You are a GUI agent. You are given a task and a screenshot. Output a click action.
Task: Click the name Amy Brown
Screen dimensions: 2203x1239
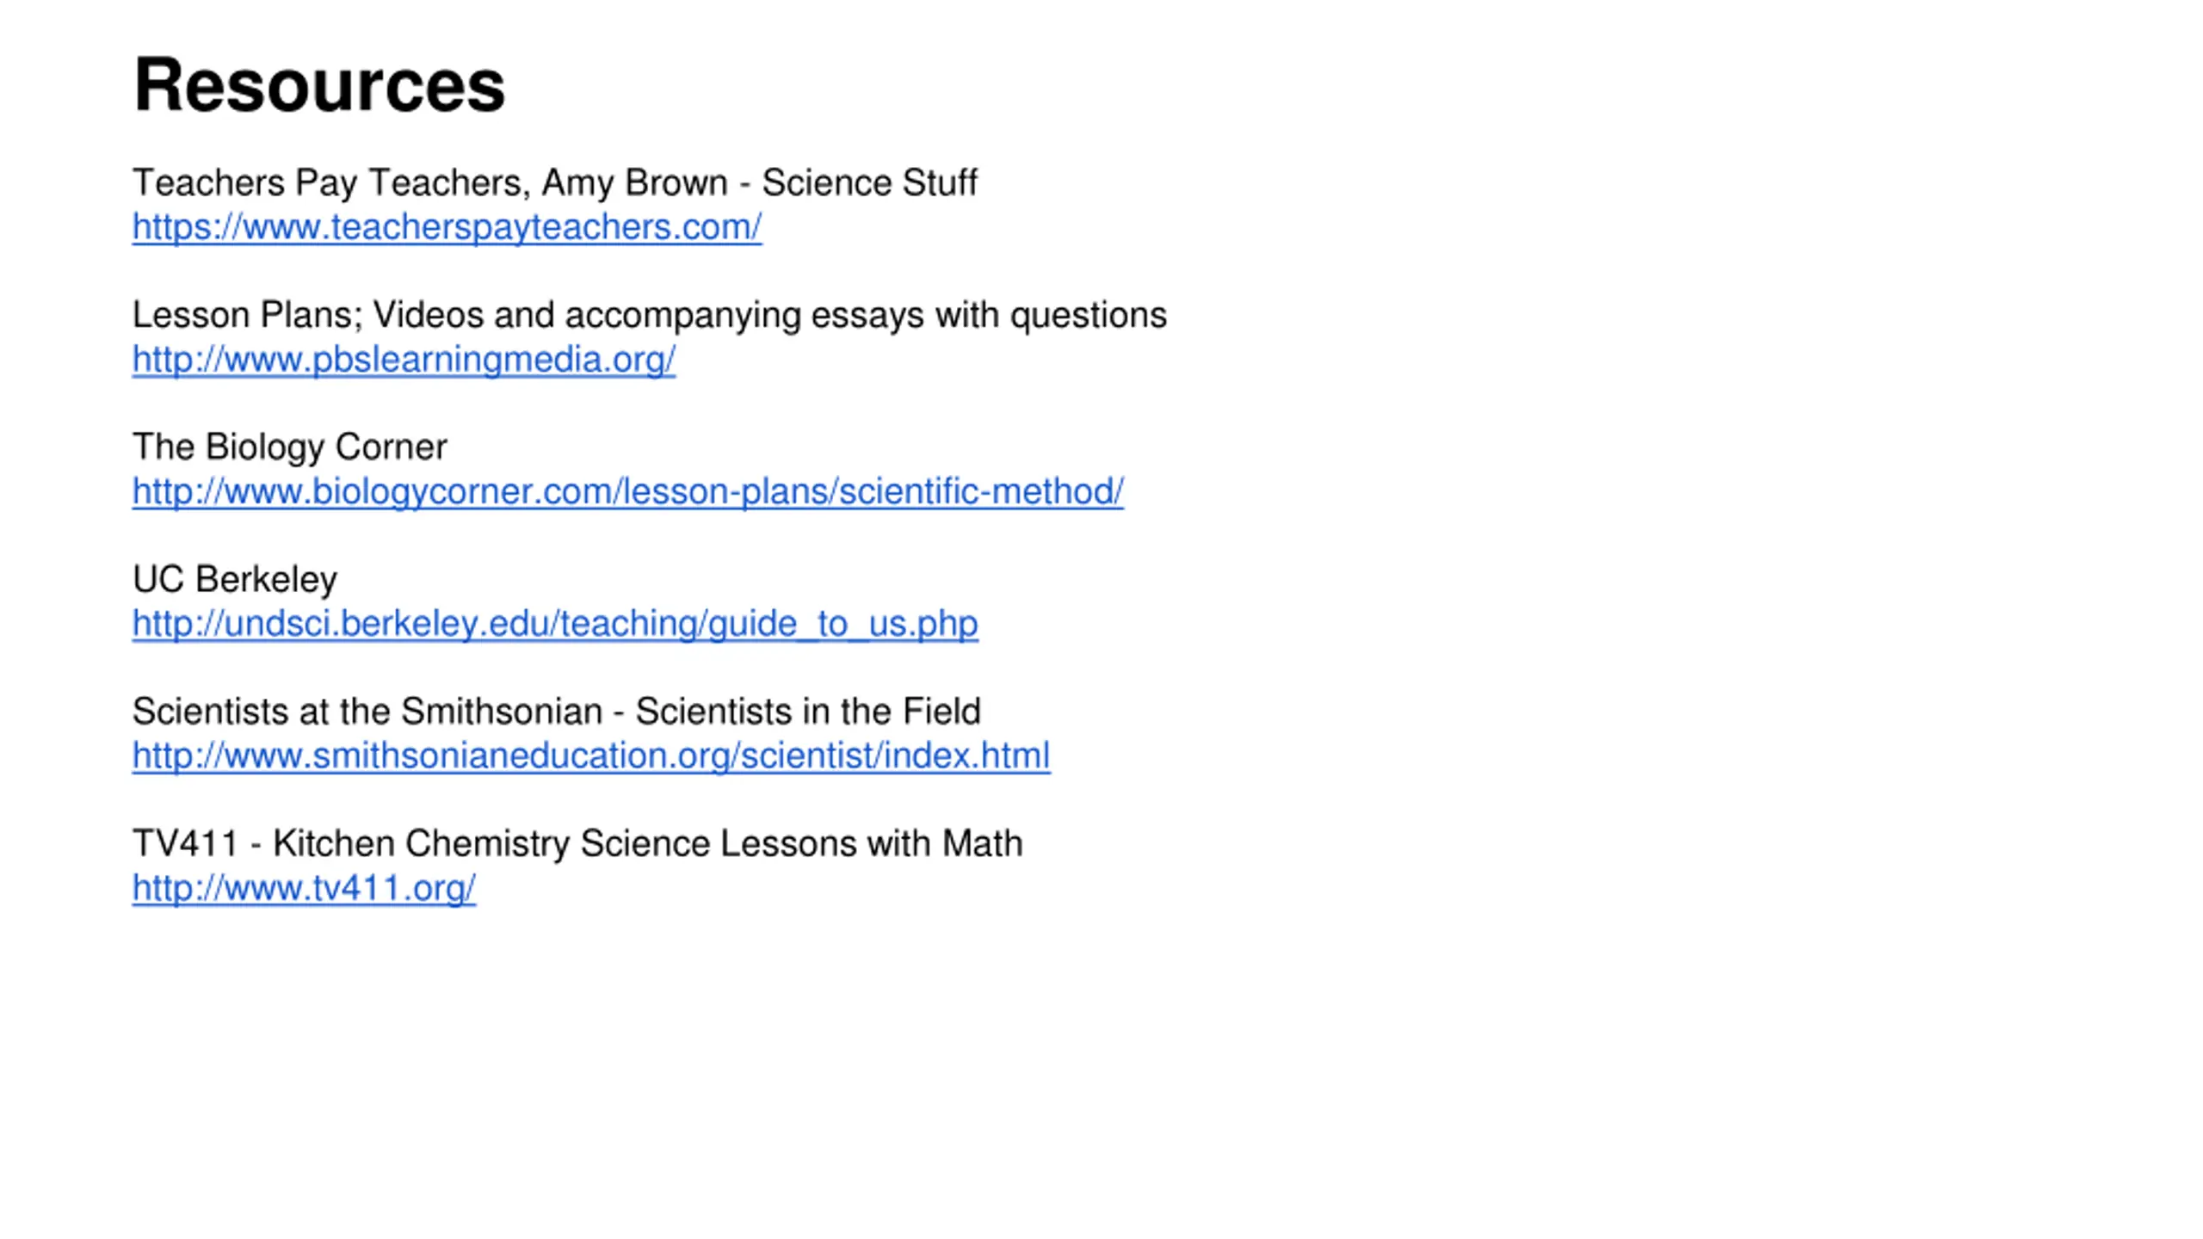click(x=634, y=183)
